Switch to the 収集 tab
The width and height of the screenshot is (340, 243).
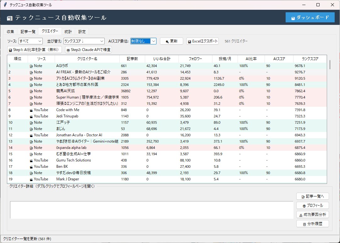click(10, 31)
